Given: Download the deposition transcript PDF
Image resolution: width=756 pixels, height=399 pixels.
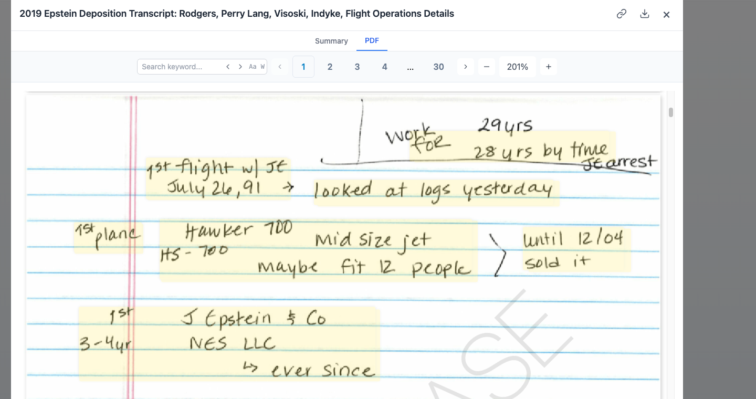Looking at the screenshot, I should (645, 14).
